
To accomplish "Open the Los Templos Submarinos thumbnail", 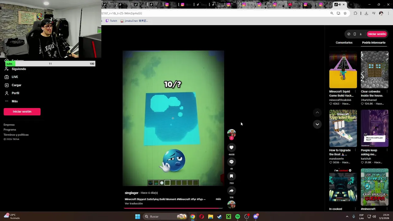I will 375,187.
